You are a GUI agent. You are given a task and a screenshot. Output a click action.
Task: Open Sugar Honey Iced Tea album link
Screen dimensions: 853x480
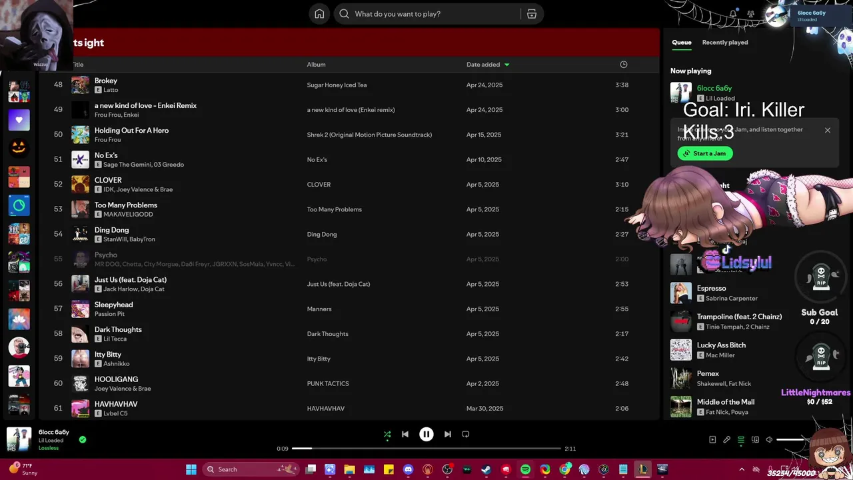pos(337,85)
